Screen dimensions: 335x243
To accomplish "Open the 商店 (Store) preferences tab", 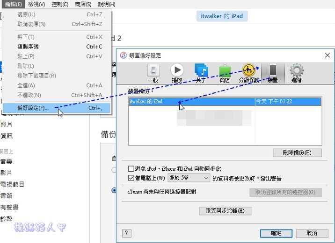I will tap(225, 73).
